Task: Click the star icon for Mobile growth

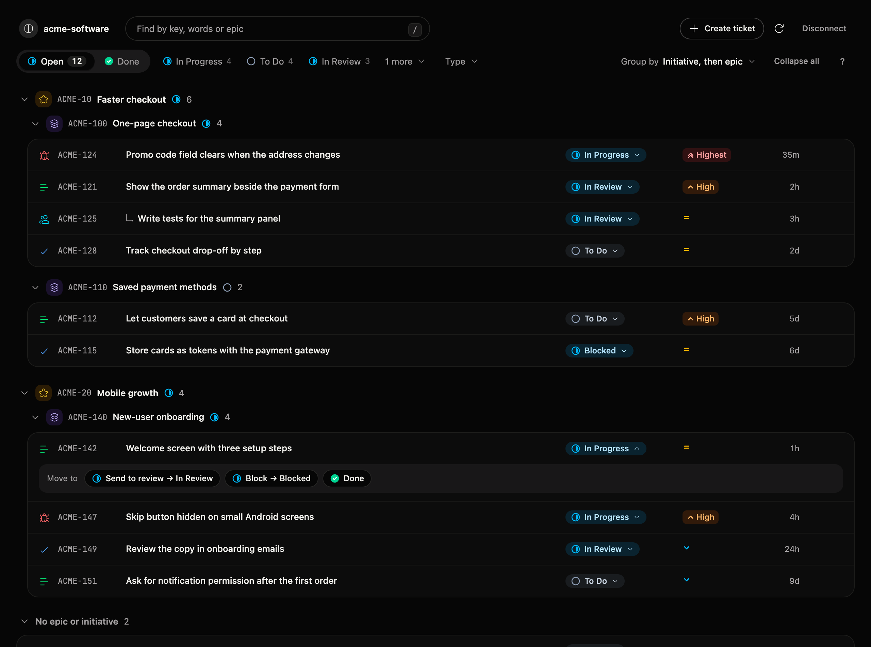Action: pyautogui.click(x=44, y=393)
